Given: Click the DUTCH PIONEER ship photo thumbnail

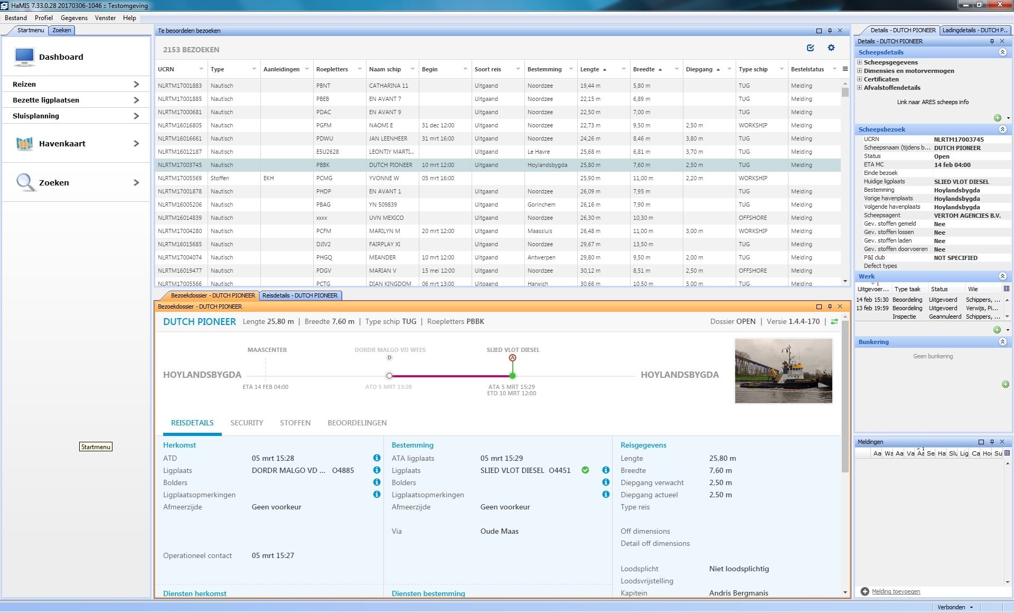Looking at the screenshot, I should point(783,371).
